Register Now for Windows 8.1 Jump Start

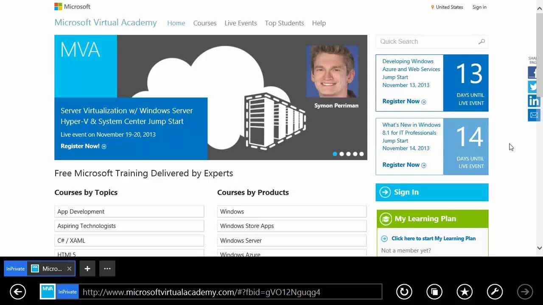pyautogui.click(x=404, y=165)
